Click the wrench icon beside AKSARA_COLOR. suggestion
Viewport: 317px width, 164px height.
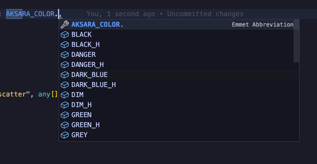coord(65,25)
